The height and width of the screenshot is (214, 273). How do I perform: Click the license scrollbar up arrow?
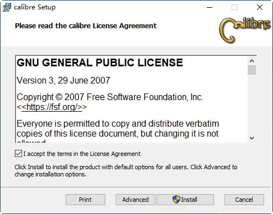tap(251, 61)
